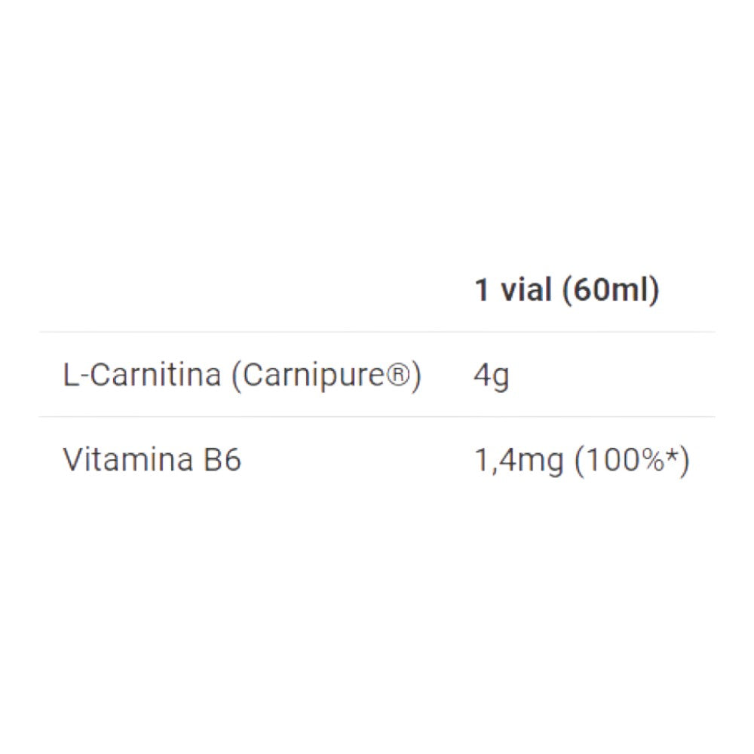The height and width of the screenshot is (754, 754).
Task: Click the asterisk after 100%
Action: pos(671,455)
